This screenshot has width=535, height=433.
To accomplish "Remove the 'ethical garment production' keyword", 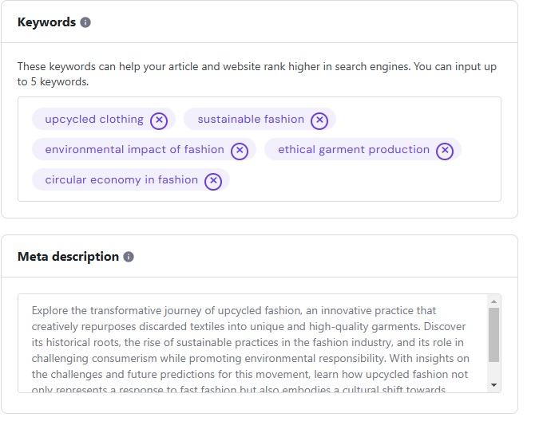I will [445, 151].
